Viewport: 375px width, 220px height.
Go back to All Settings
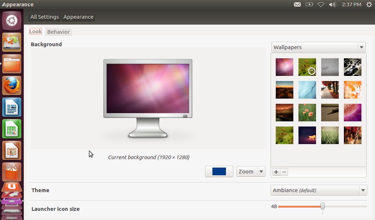coord(44,17)
